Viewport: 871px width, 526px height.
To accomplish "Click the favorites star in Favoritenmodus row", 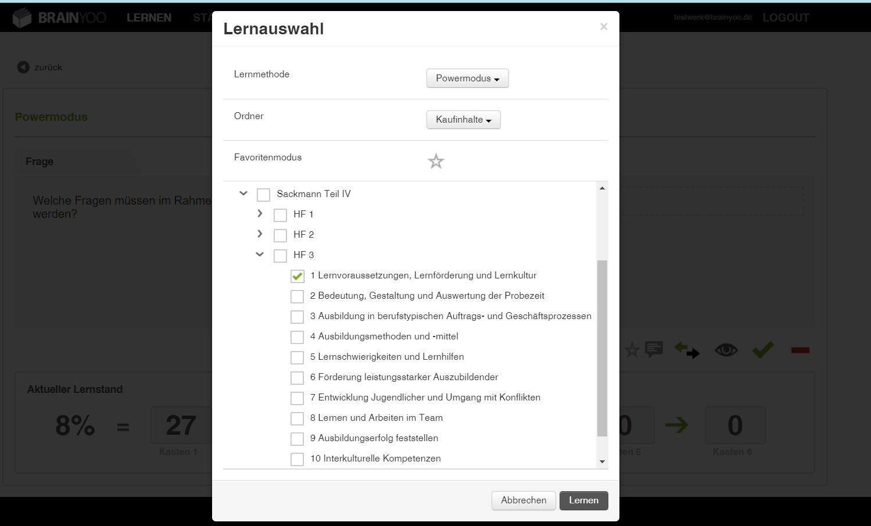I will (436, 161).
